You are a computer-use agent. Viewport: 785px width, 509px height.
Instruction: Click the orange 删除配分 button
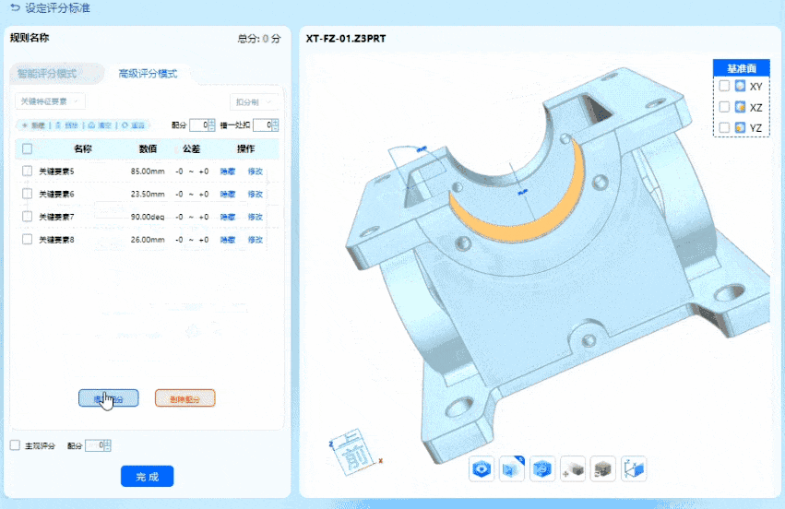coord(185,398)
